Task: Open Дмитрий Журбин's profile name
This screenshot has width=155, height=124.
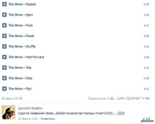Action: [x=30, y=108]
